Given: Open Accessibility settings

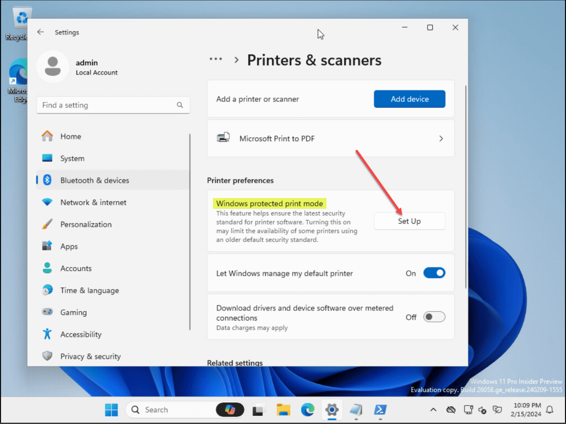Looking at the screenshot, I should [x=81, y=334].
